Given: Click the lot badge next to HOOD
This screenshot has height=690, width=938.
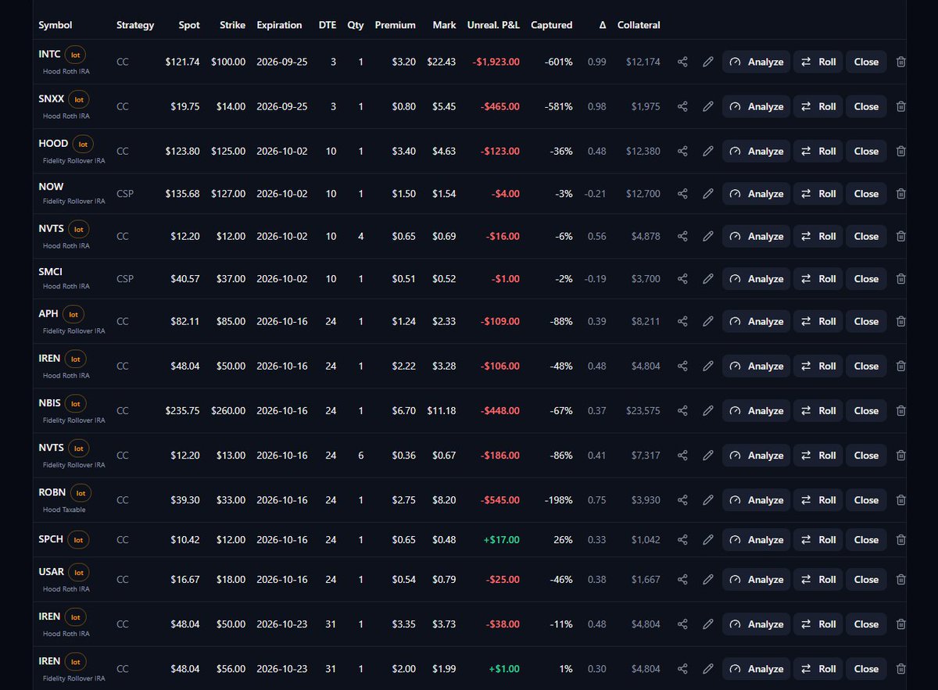Looking at the screenshot, I should [84, 144].
